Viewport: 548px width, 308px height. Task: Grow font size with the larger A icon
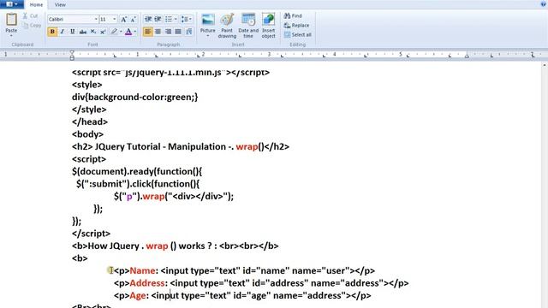[x=123, y=20]
